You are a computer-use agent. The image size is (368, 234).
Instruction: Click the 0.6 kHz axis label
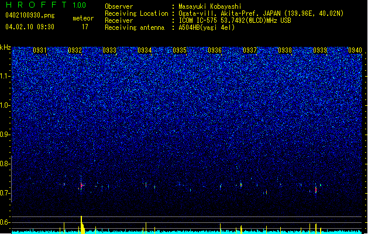(5, 222)
